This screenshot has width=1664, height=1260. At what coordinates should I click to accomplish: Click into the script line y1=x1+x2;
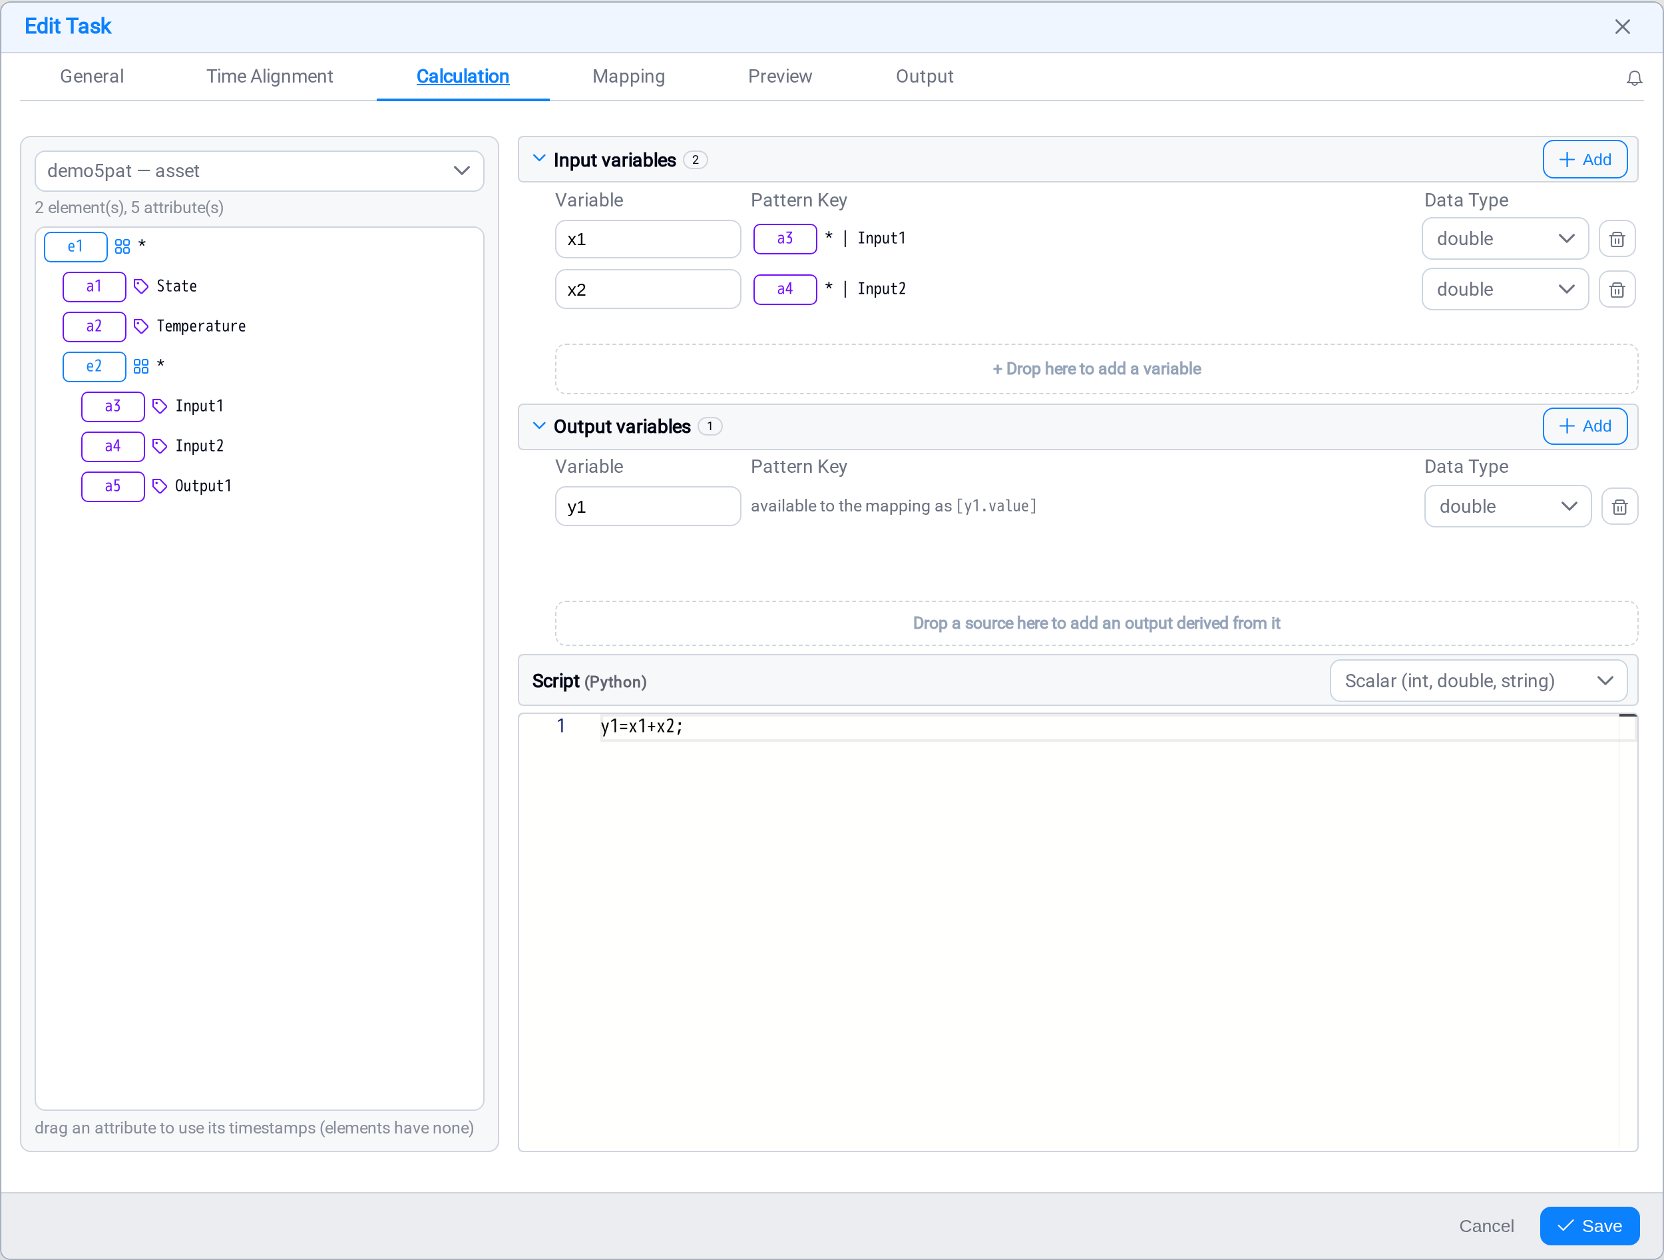[642, 727]
